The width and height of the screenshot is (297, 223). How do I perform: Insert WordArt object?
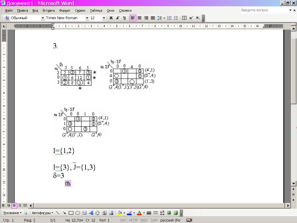91,213
